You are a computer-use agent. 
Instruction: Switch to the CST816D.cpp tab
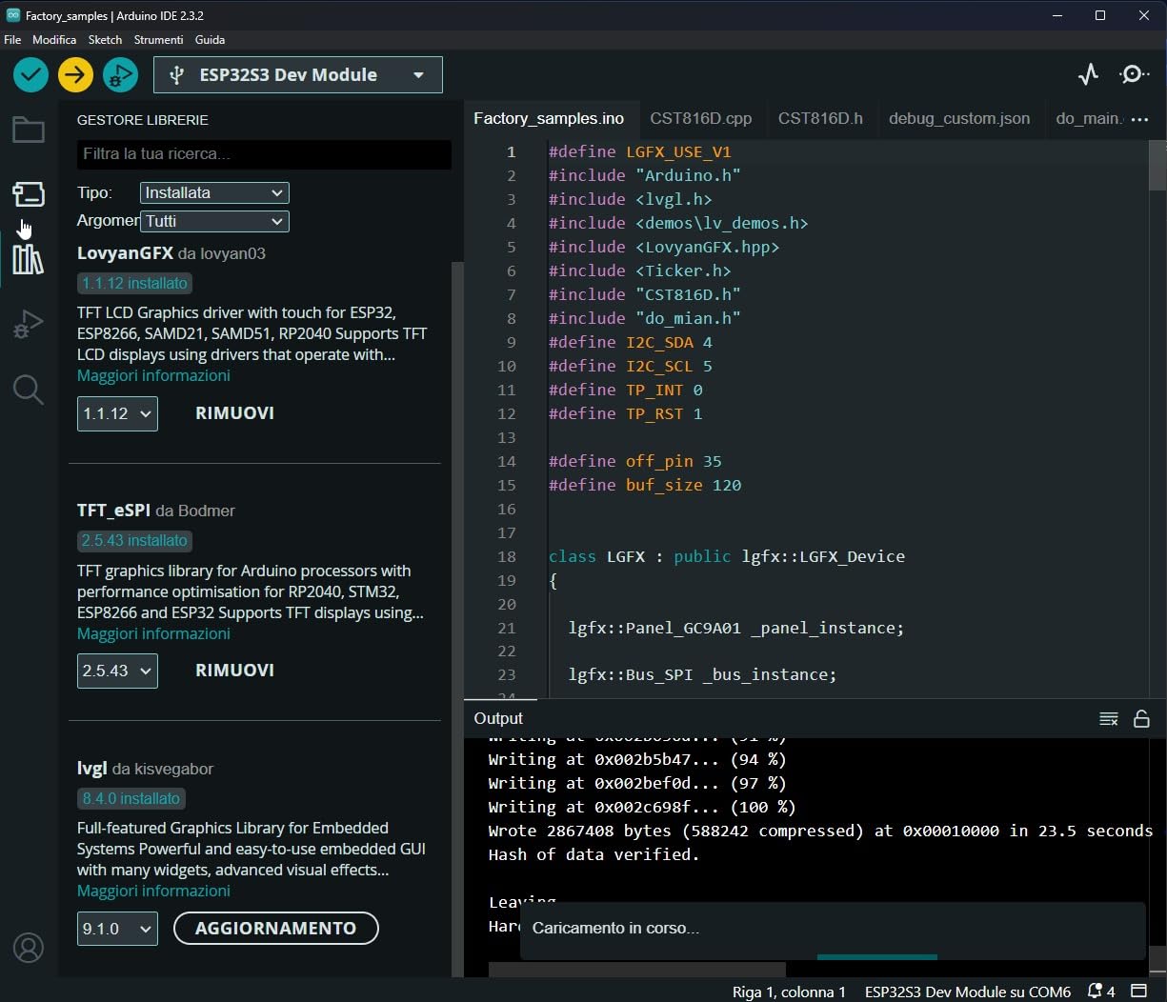pyautogui.click(x=701, y=119)
